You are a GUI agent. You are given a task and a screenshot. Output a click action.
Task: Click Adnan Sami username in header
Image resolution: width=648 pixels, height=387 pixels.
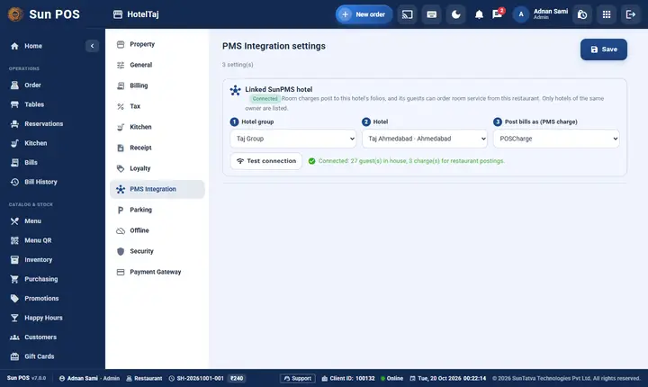click(551, 11)
